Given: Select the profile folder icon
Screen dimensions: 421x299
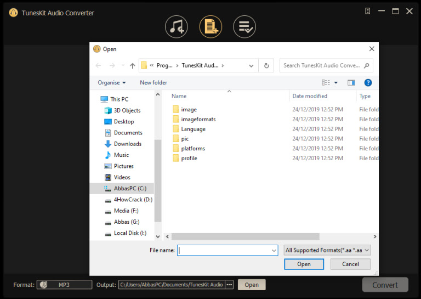Looking at the screenshot, I should coord(175,158).
